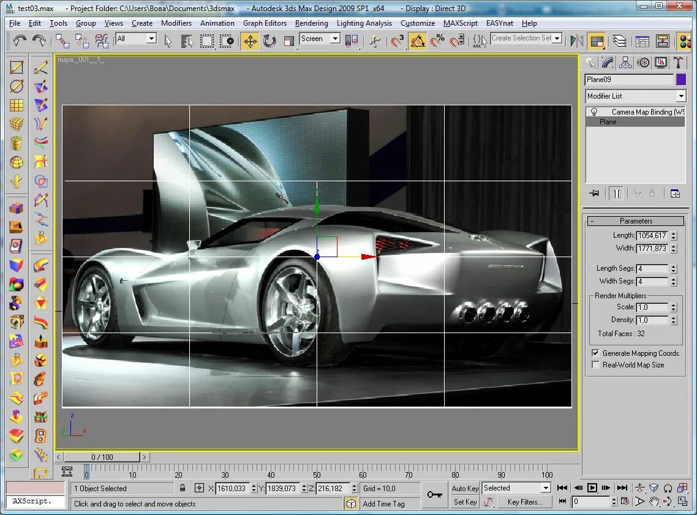The image size is (697, 515).
Task: Switch to the Create command panel tab
Action: 590,62
